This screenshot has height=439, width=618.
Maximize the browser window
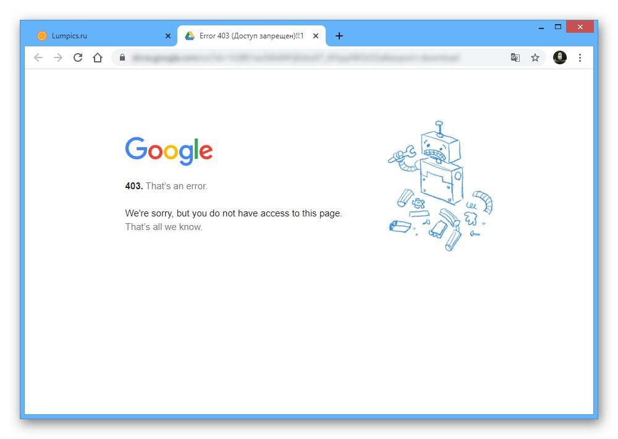click(x=557, y=27)
